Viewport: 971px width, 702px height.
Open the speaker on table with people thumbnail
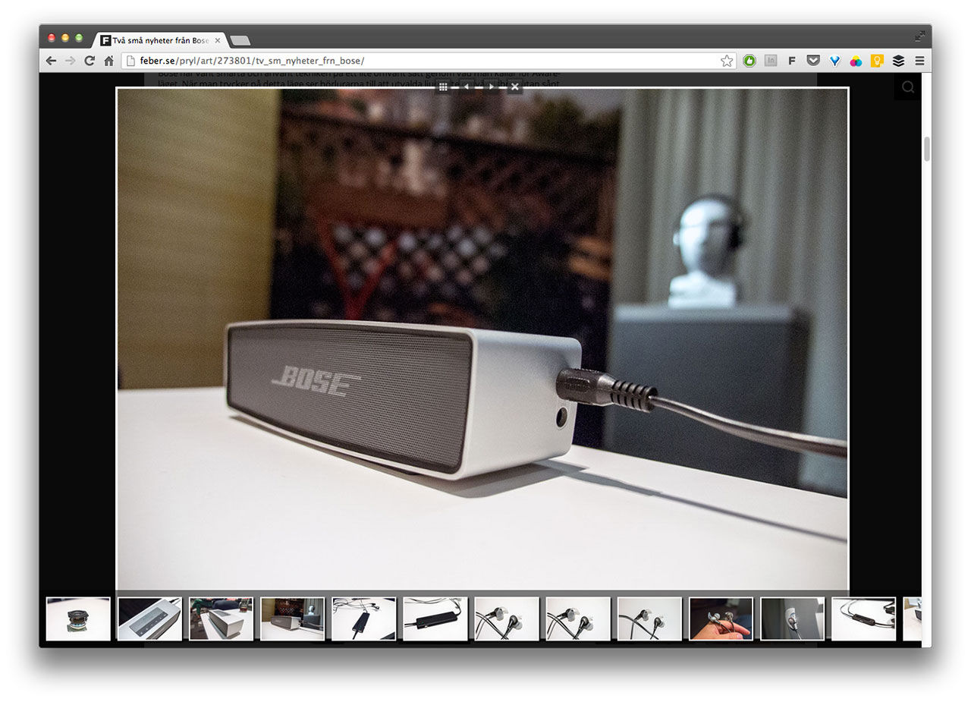click(221, 619)
